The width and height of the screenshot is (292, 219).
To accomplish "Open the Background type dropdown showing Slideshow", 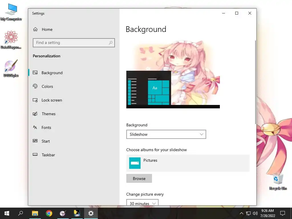I will 166,134.
